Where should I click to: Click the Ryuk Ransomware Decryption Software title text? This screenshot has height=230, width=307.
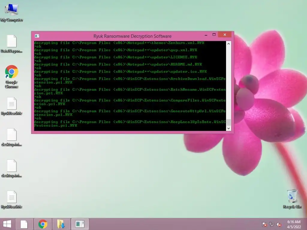pos(132,36)
